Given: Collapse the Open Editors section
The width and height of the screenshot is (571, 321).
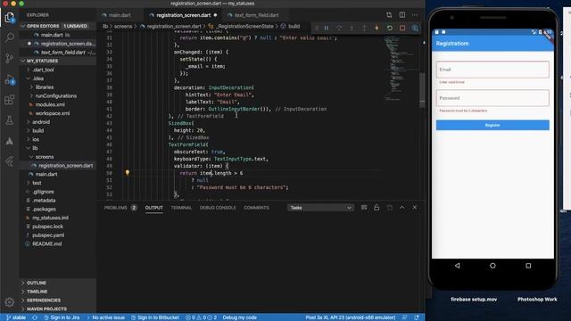Looking at the screenshot, I should 57,26.
